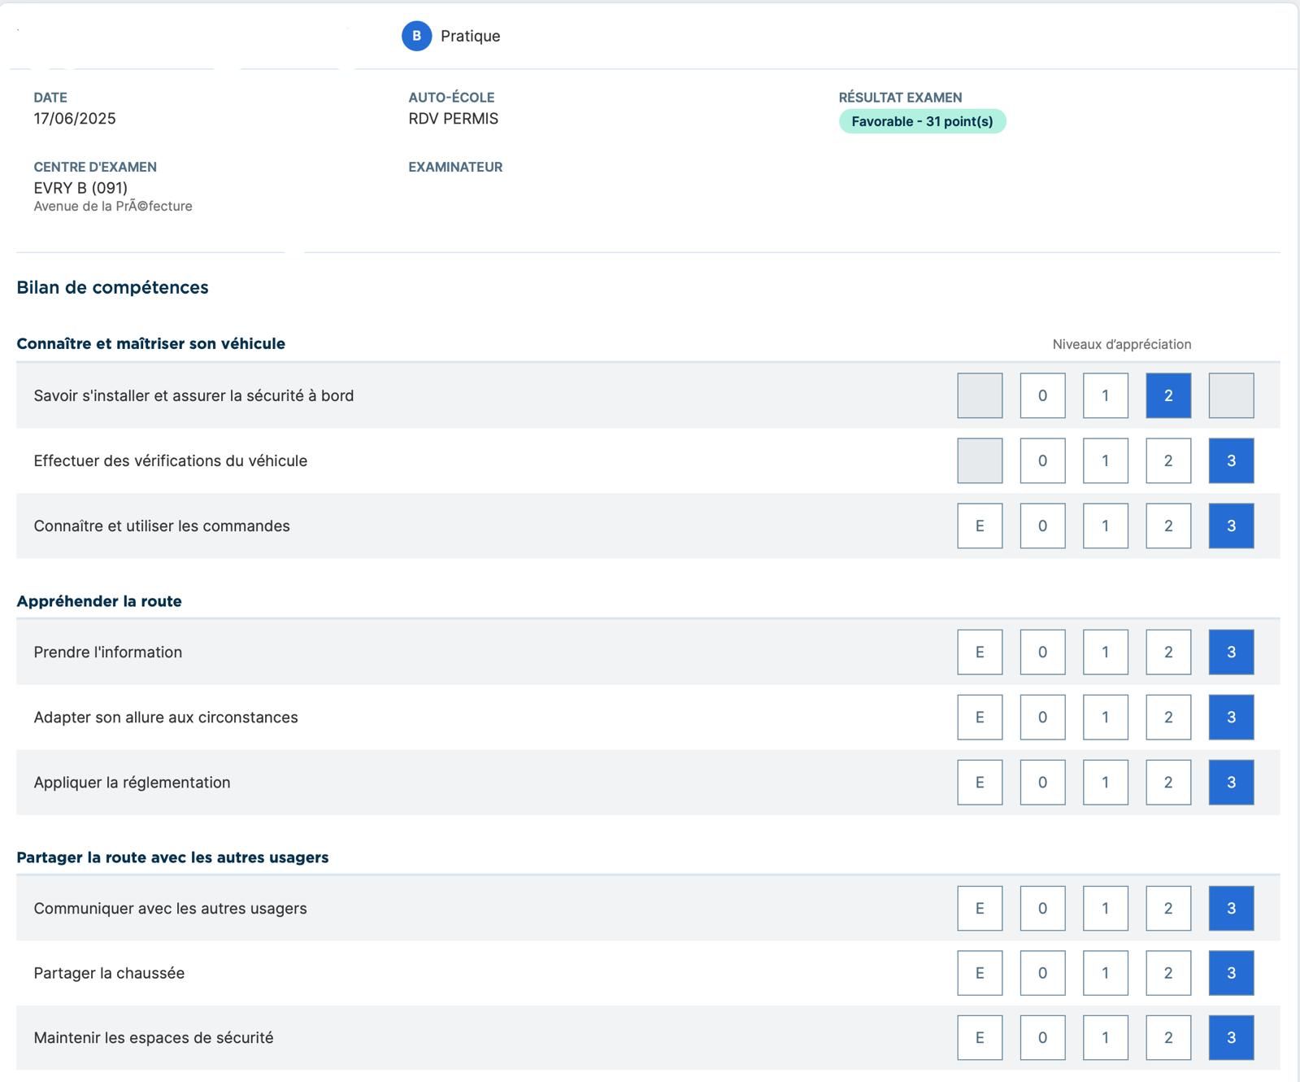
Task: Select level 1 for Partager la chaussée
Action: point(1105,973)
